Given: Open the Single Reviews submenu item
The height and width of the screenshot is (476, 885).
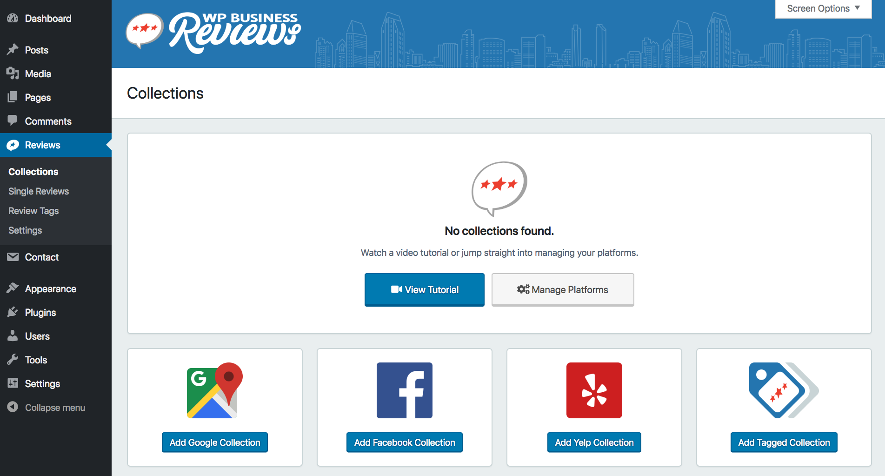Looking at the screenshot, I should (x=56, y=191).
